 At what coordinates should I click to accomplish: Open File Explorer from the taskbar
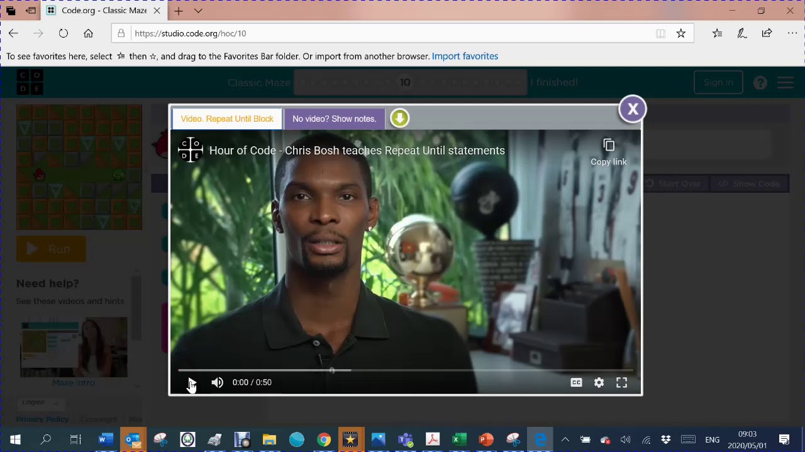269,439
